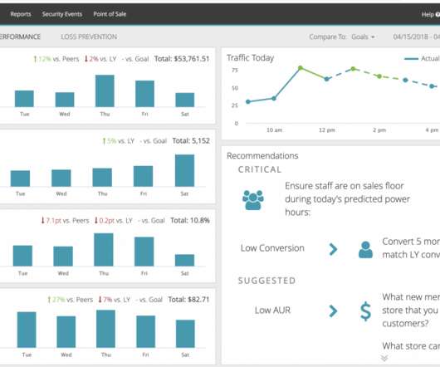This screenshot has height=367, width=440.
Task: Expand recommendations with the double-chevron down arrow
Action: click(x=384, y=358)
